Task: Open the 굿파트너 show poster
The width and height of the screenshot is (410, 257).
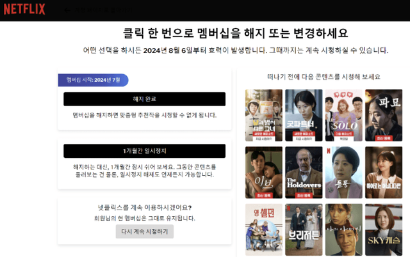Action: (303, 114)
